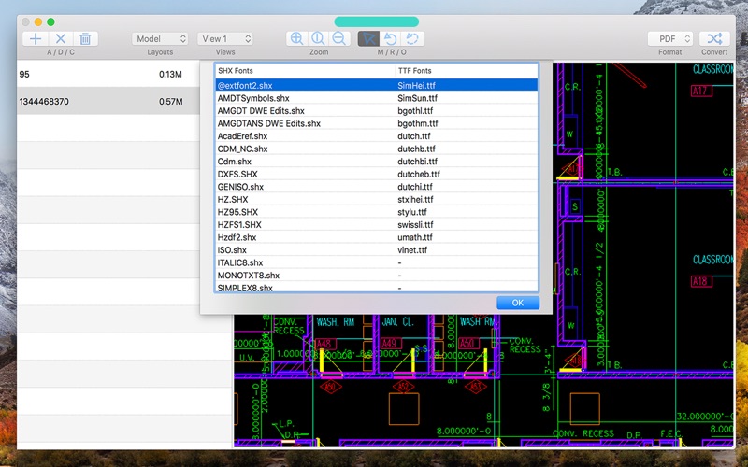Click the Delete X icon in toolbar
The image size is (748, 467).
[61, 38]
